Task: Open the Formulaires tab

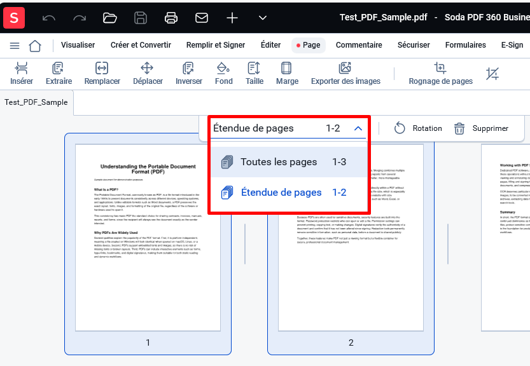Action: pos(466,45)
